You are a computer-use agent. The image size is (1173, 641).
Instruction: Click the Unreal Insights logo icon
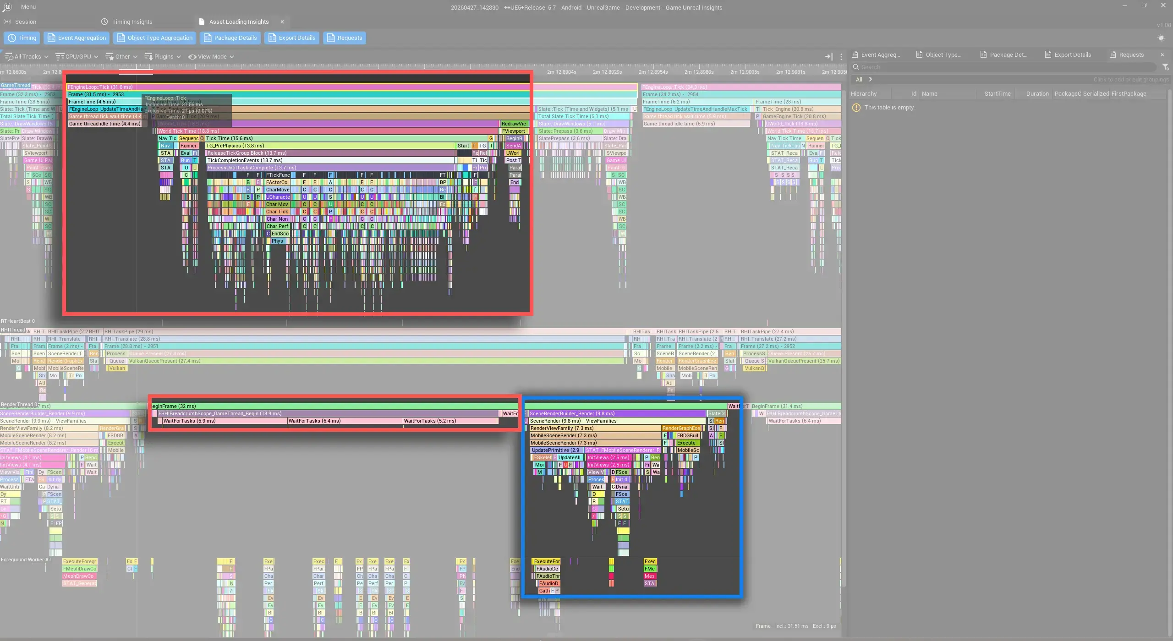click(7, 7)
